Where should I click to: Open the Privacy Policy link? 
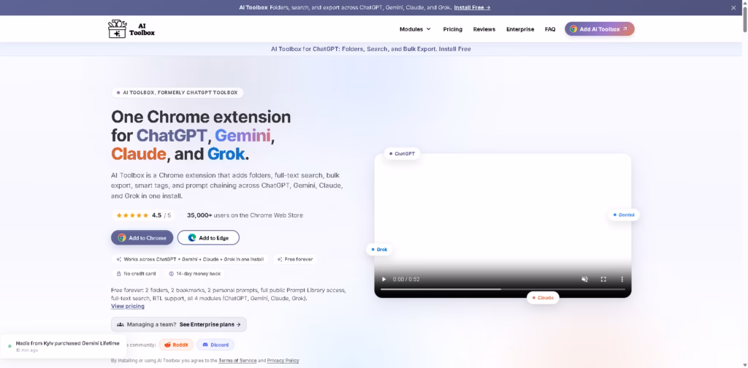point(283,361)
